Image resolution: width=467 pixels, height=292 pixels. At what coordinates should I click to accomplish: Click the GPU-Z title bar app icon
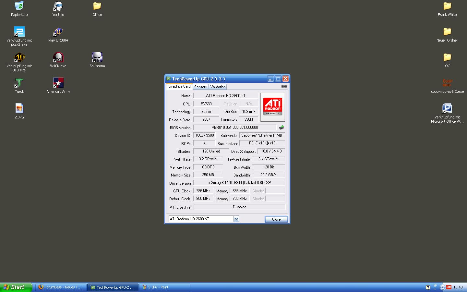click(x=168, y=79)
